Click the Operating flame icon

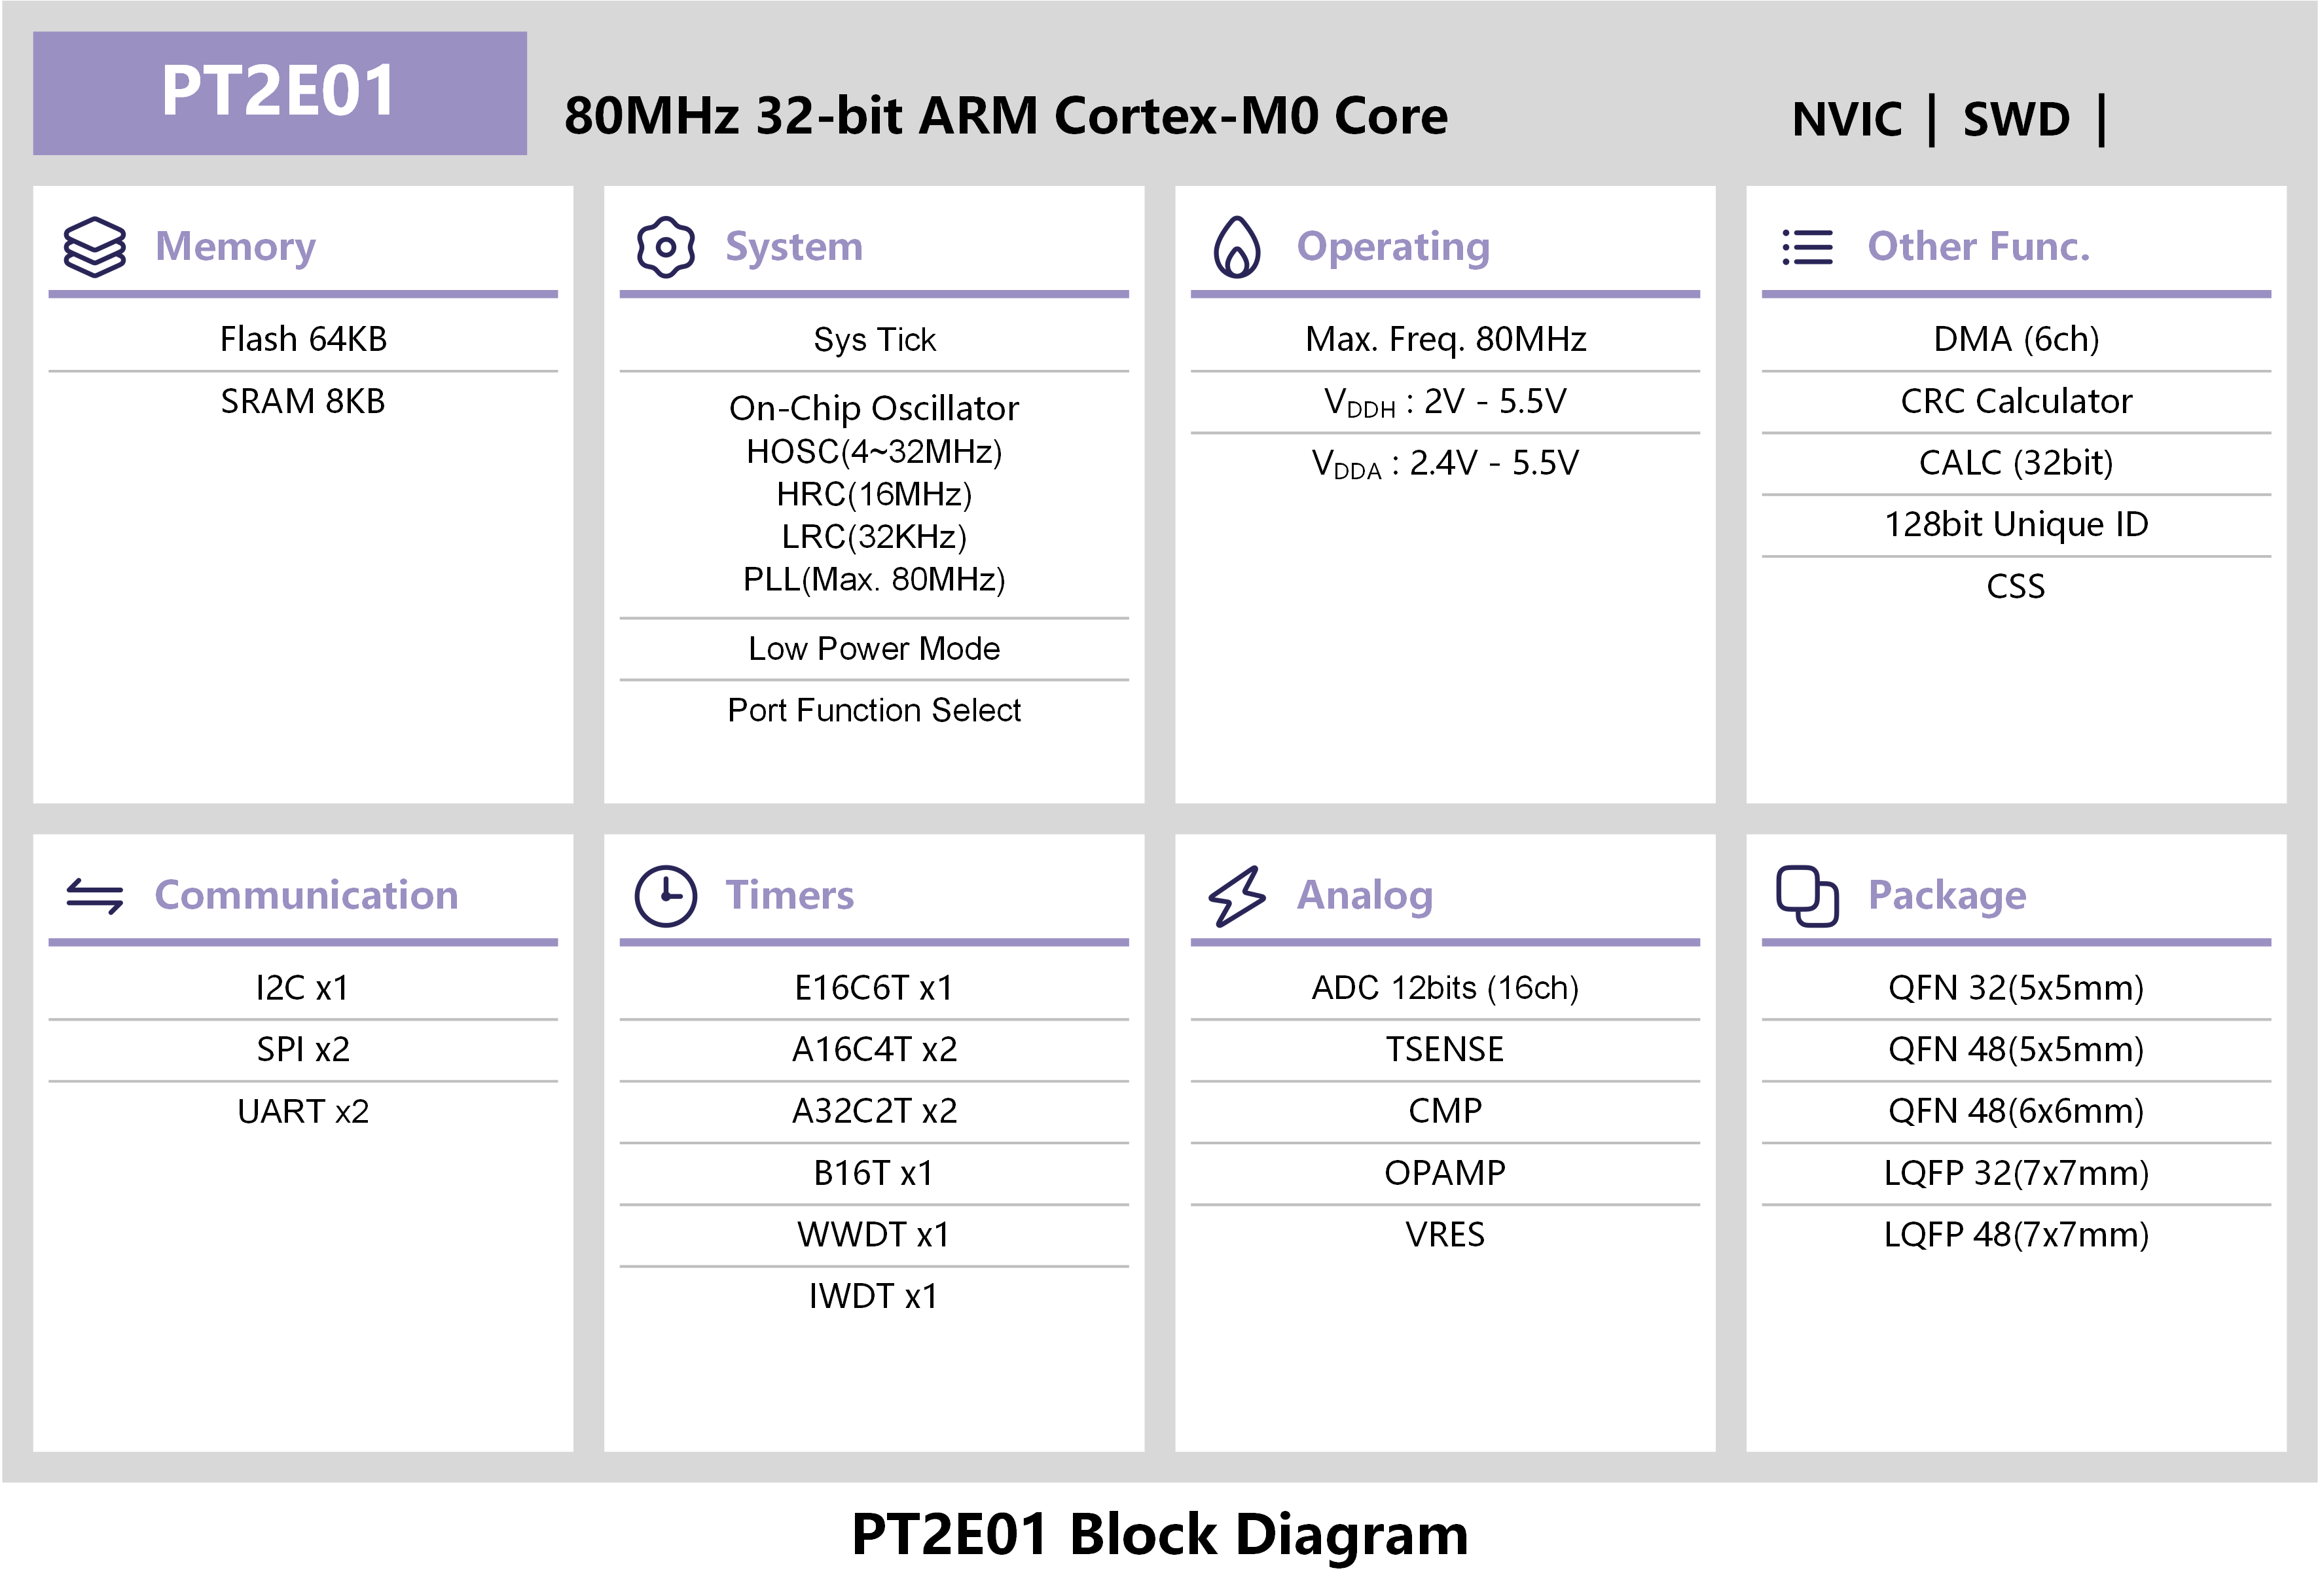[x=1236, y=246]
